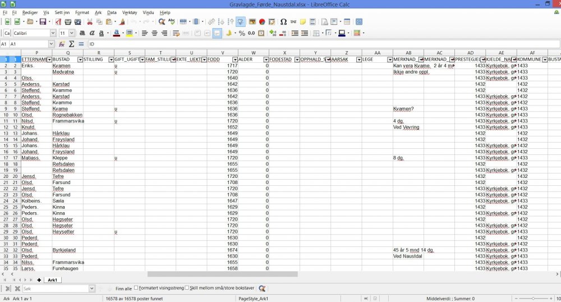This screenshot has width=561, height=302.
Task: Click the Cut scissors icon
Action: pos(89,22)
